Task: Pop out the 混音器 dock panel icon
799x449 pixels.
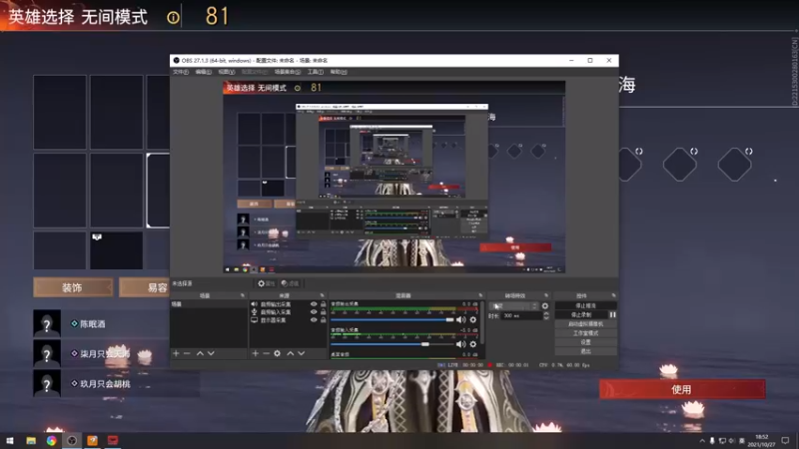Action: tap(480, 295)
